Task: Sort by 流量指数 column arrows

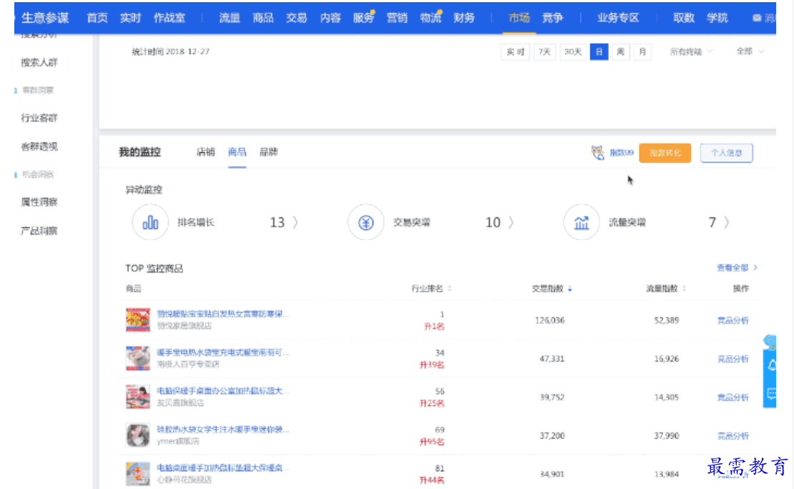Action: [x=684, y=289]
